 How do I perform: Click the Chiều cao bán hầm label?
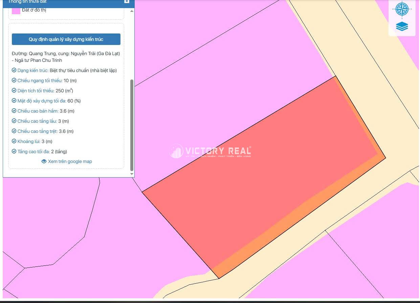(38, 111)
